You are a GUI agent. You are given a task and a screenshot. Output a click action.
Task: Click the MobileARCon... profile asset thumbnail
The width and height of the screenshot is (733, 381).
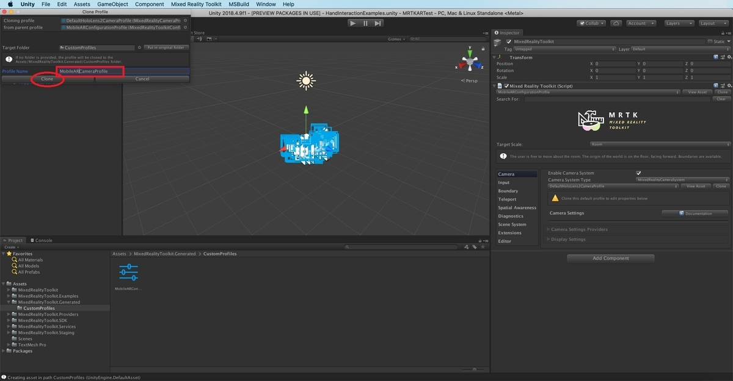(128, 272)
